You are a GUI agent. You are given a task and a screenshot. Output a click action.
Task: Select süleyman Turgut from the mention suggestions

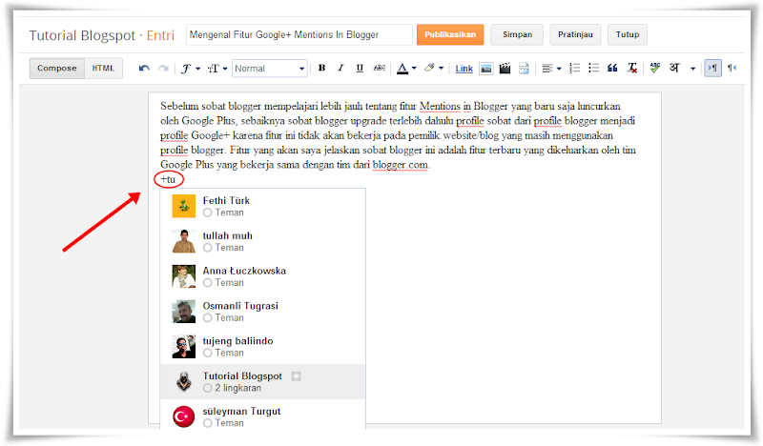pyautogui.click(x=263, y=416)
